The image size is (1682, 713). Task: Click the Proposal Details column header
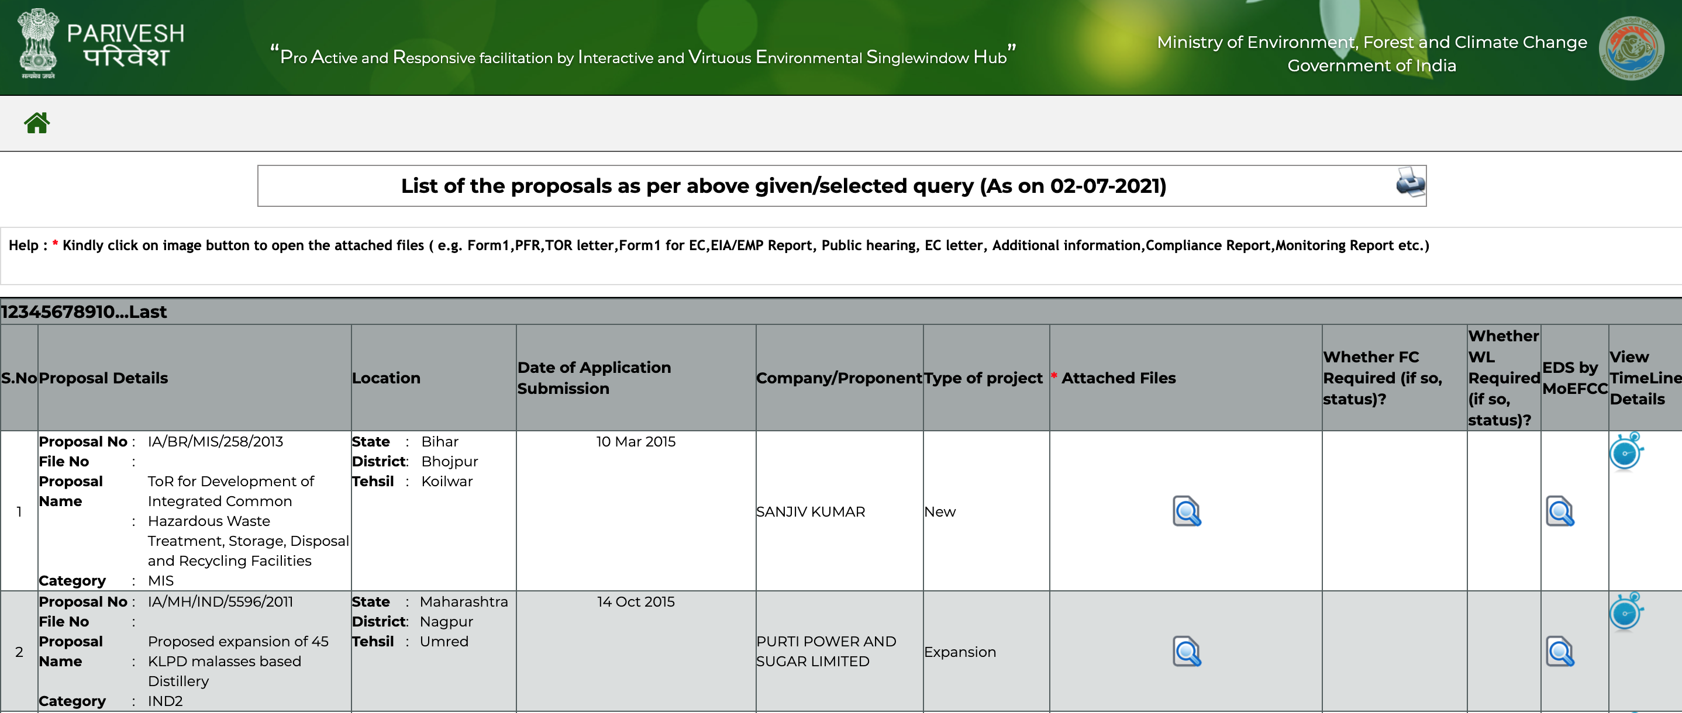[103, 378]
